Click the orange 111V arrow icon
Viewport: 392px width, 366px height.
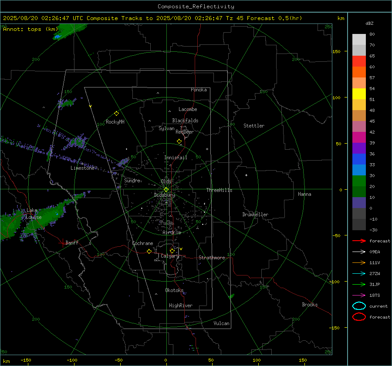[359, 262]
